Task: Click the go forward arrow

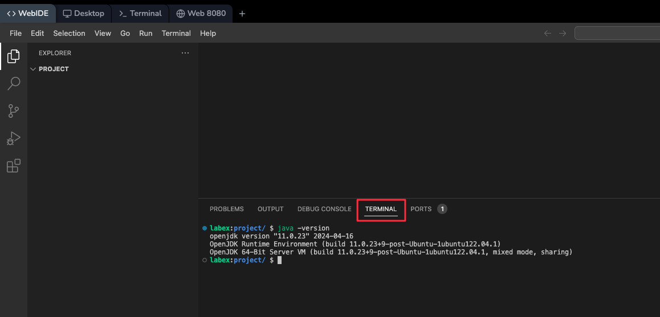Action: pyautogui.click(x=563, y=33)
